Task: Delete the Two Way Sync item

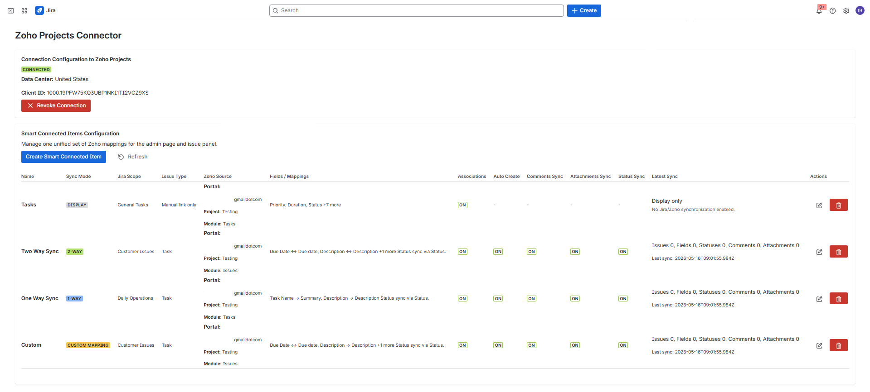Action: [839, 252]
